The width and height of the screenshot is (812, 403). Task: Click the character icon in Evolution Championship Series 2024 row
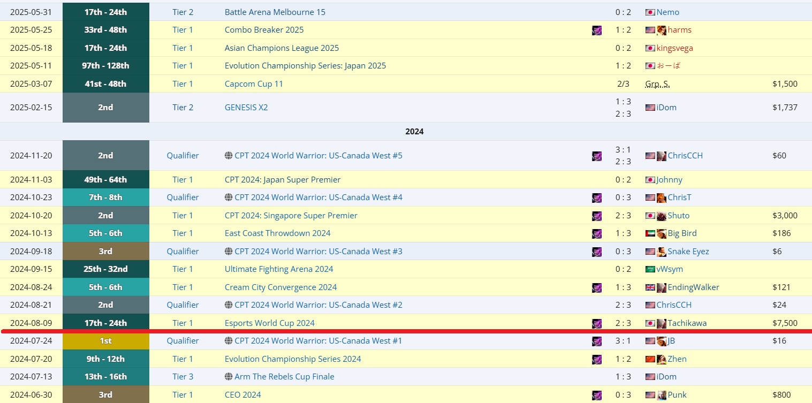tap(597, 360)
